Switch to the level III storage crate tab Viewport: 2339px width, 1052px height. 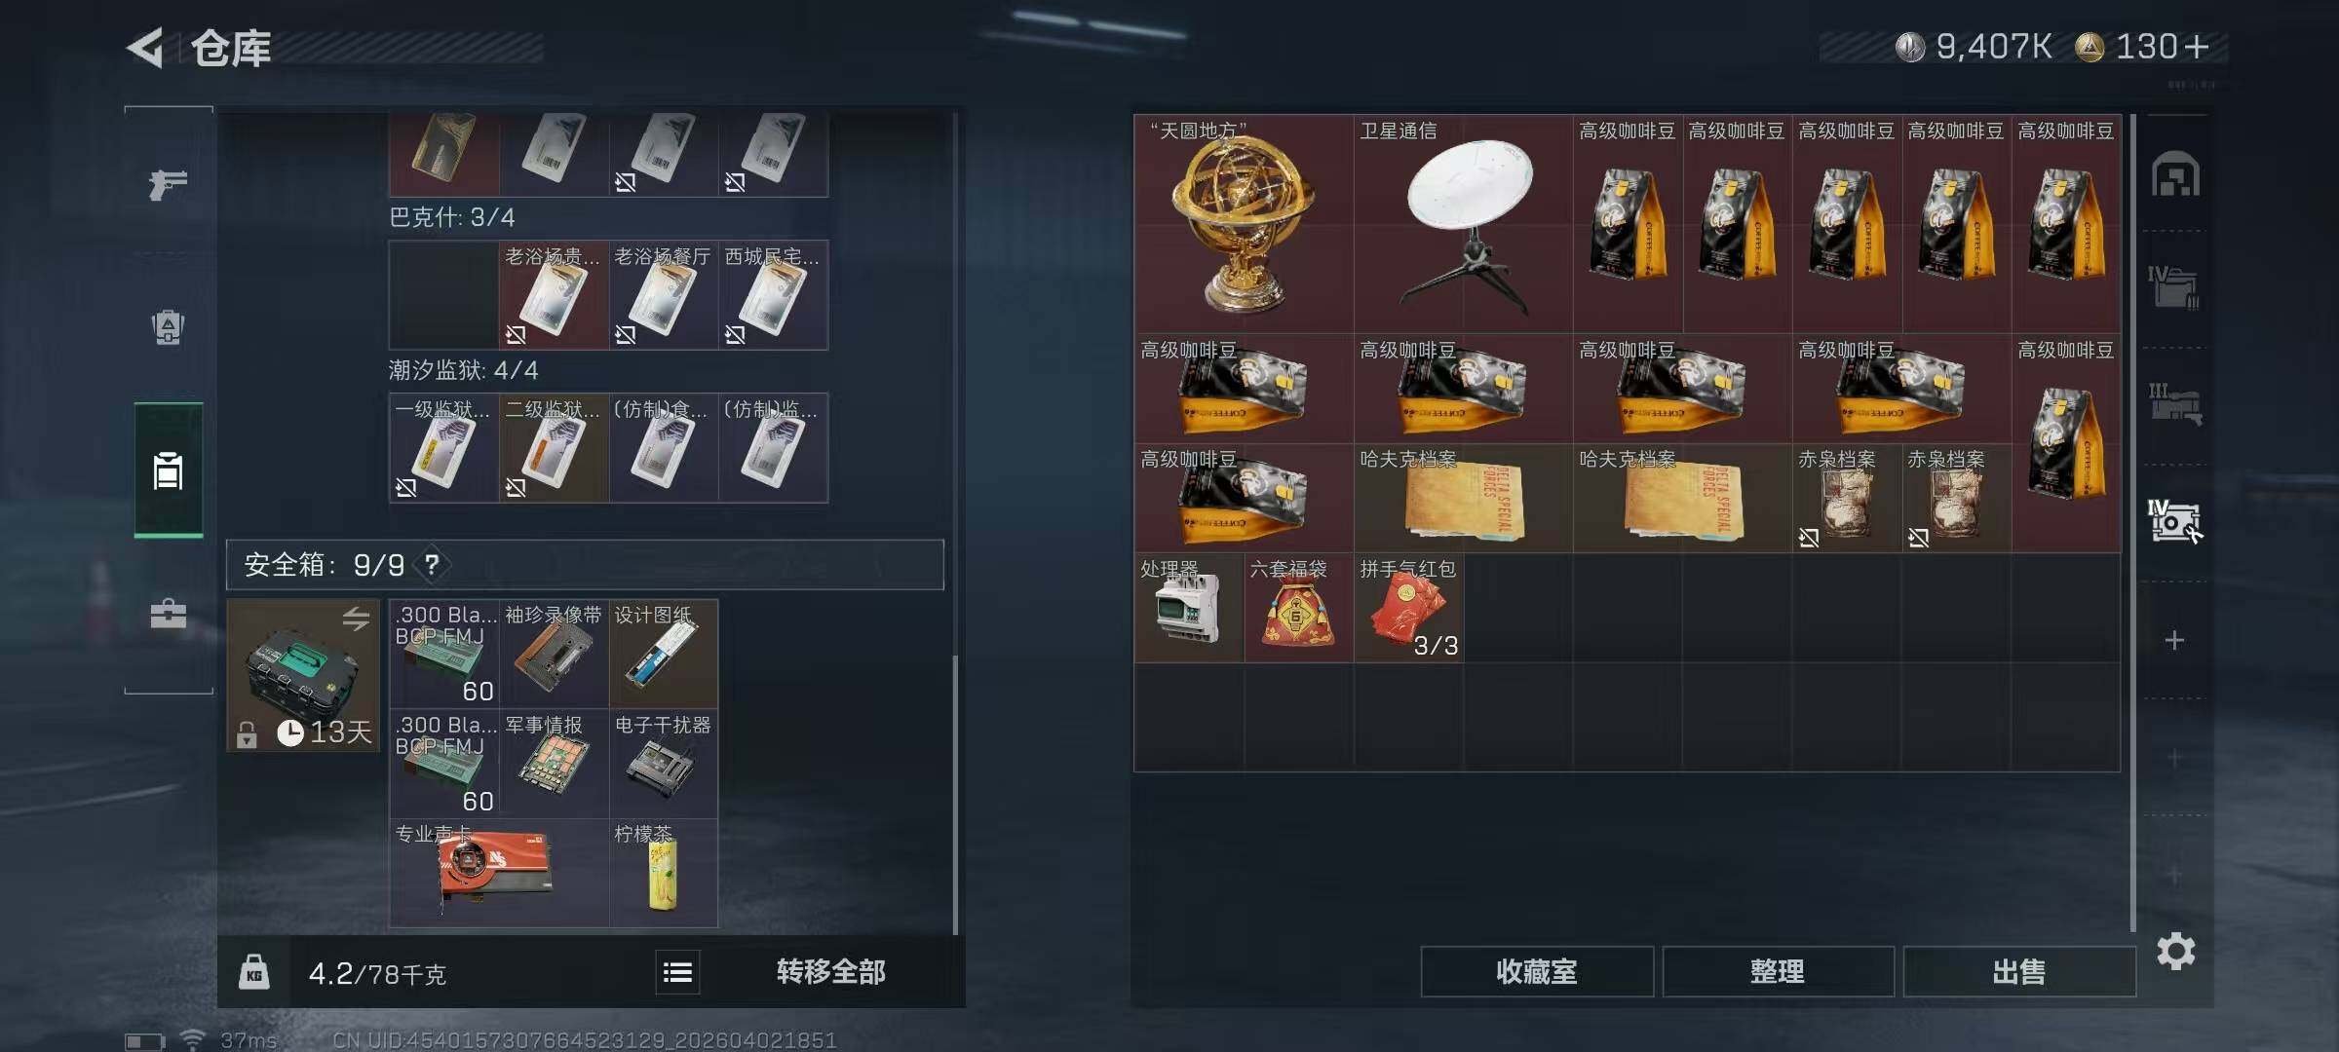2174,404
